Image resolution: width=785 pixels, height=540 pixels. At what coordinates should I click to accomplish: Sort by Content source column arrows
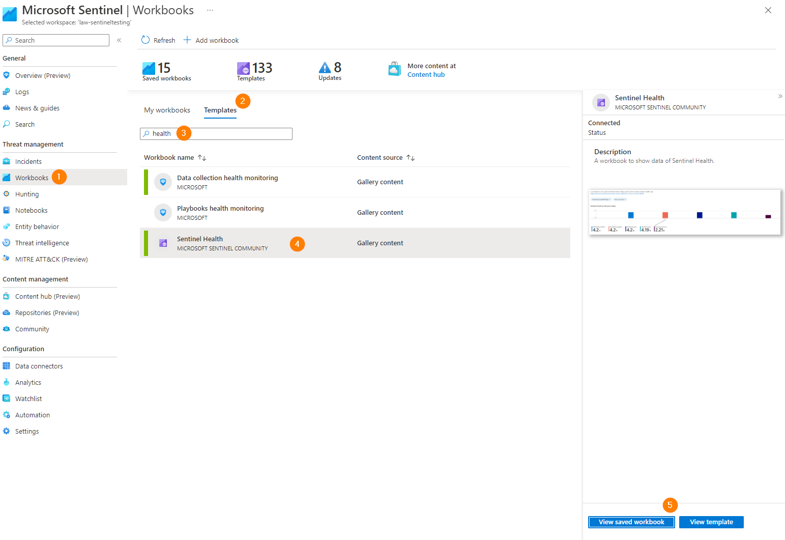tap(411, 158)
